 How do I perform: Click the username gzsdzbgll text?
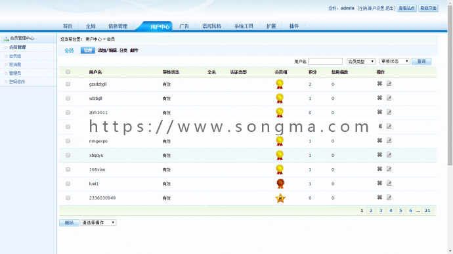pyautogui.click(x=98, y=84)
